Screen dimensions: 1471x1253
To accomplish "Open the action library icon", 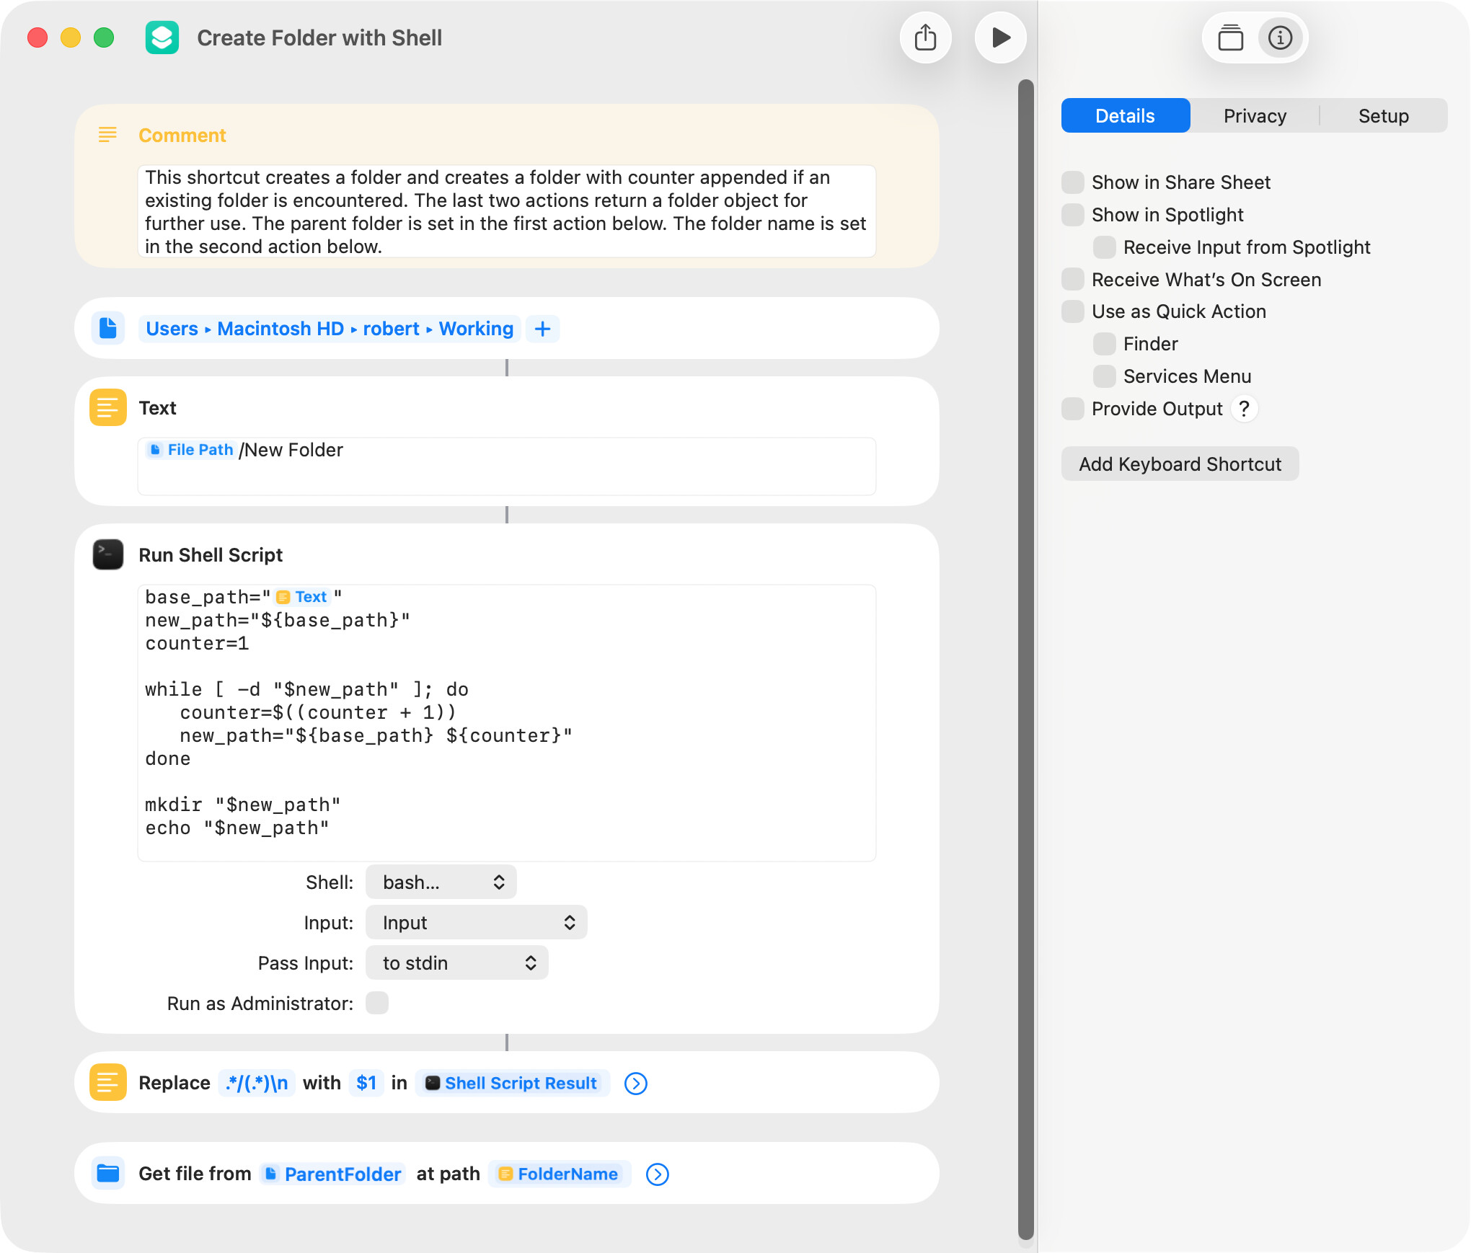I will [1230, 37].
